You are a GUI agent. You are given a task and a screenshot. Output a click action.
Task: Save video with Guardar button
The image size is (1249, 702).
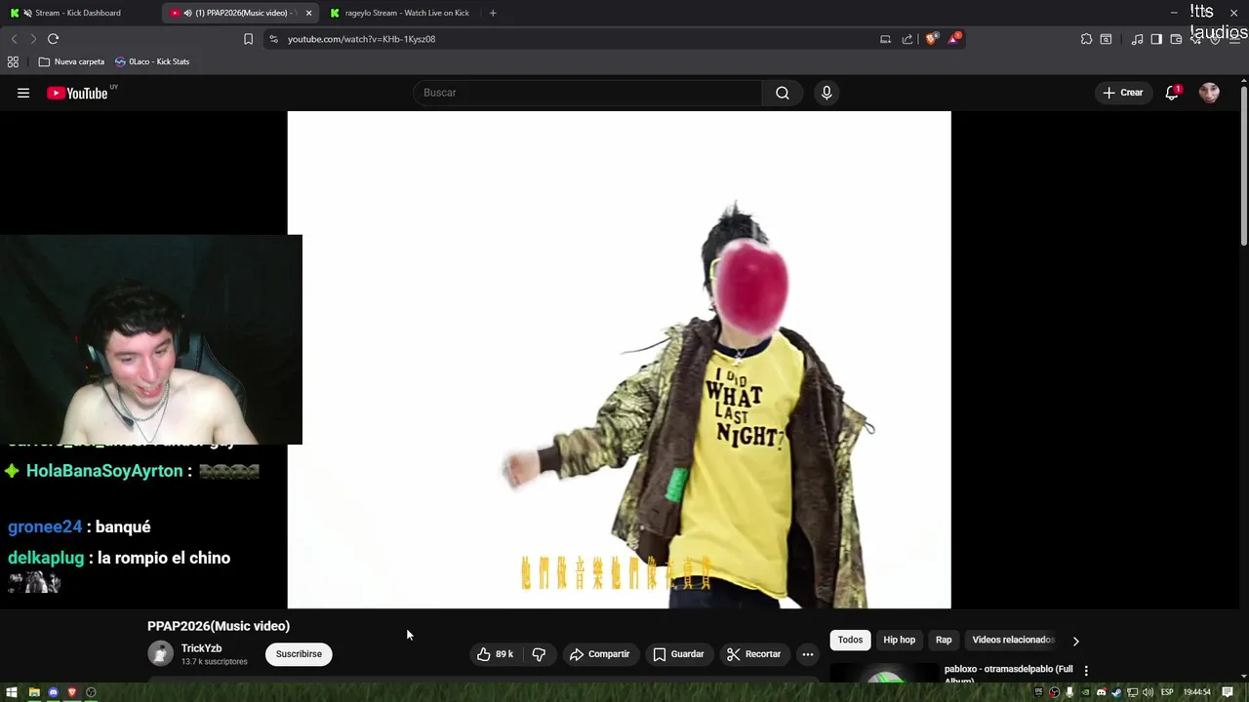[x=678, y=654]
